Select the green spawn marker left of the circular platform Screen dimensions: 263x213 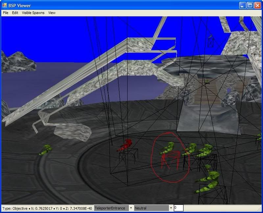46,150
